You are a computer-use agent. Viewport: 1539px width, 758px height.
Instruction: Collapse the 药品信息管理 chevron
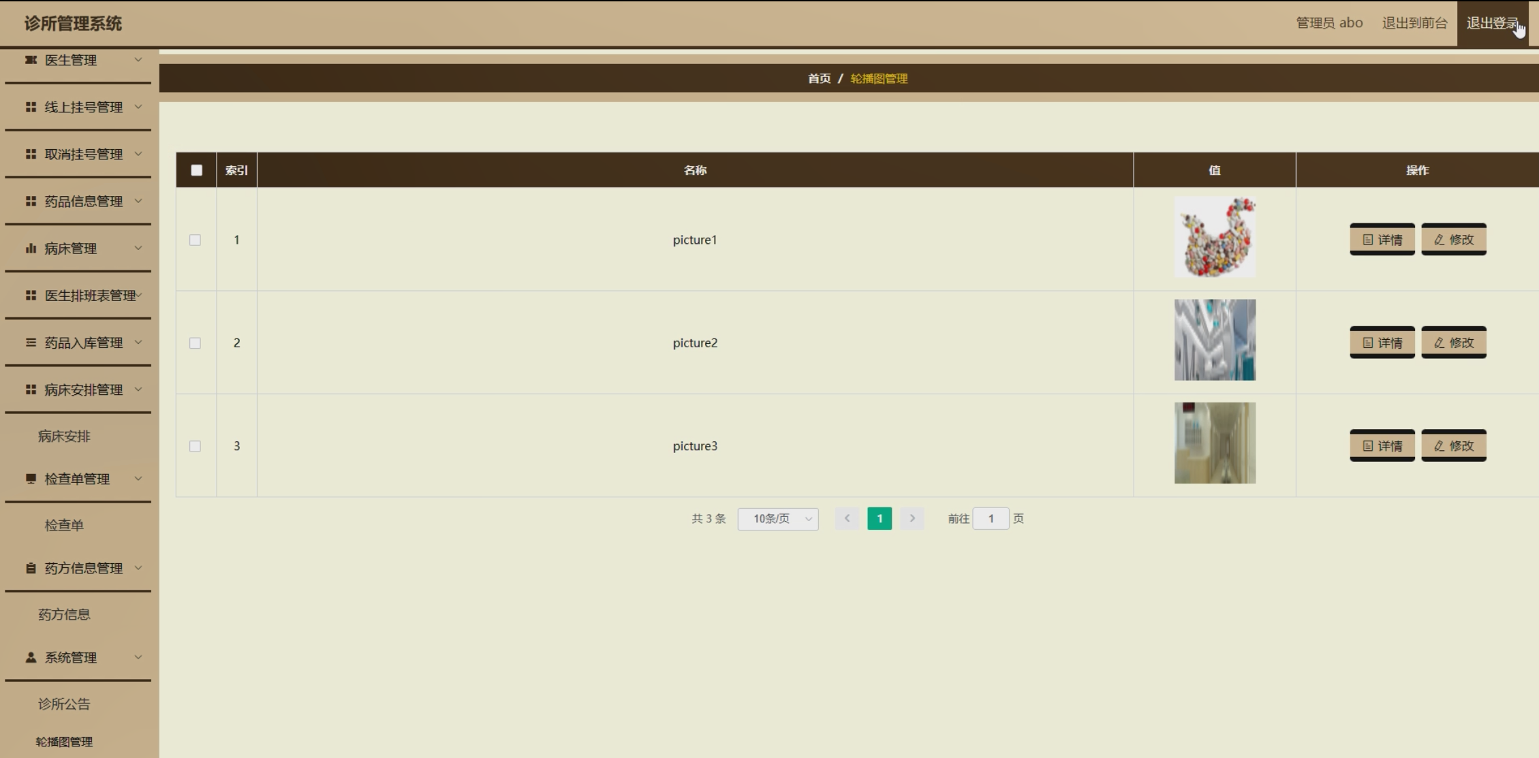pos(138,201)
